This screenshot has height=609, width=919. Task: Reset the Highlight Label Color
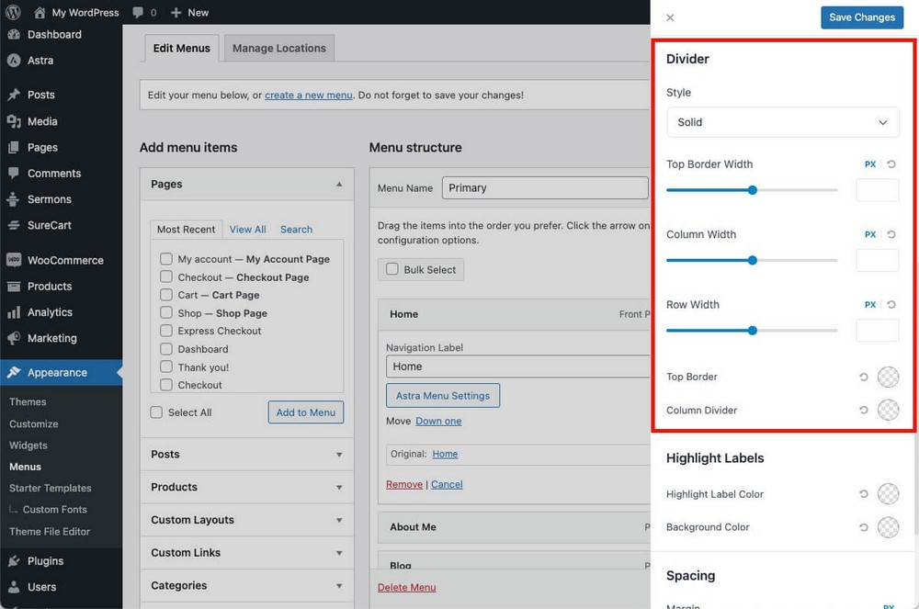pyautogui.click(x=863, y=493)
